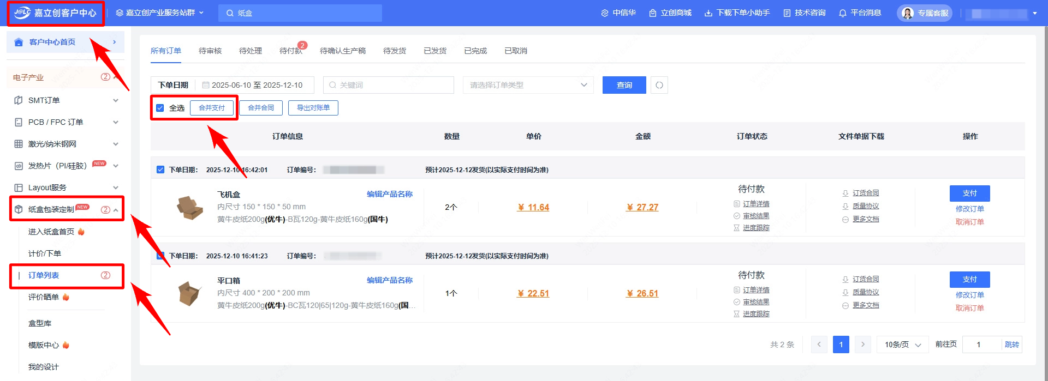Viewport: 1048px width, 381px height.
Task: Uncheck the 全选 checkbox
Action: tap(160, 108)
